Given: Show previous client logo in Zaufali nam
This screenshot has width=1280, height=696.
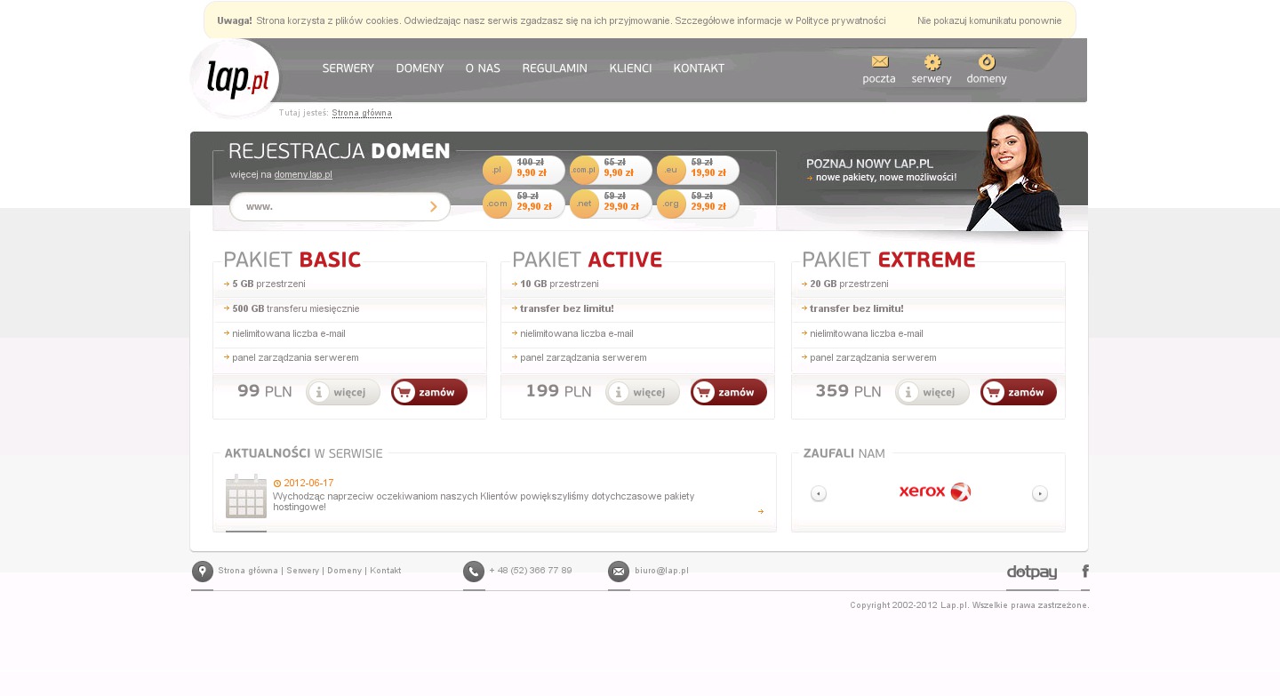Looking at the screenshot, I should [x=819, y=493].
